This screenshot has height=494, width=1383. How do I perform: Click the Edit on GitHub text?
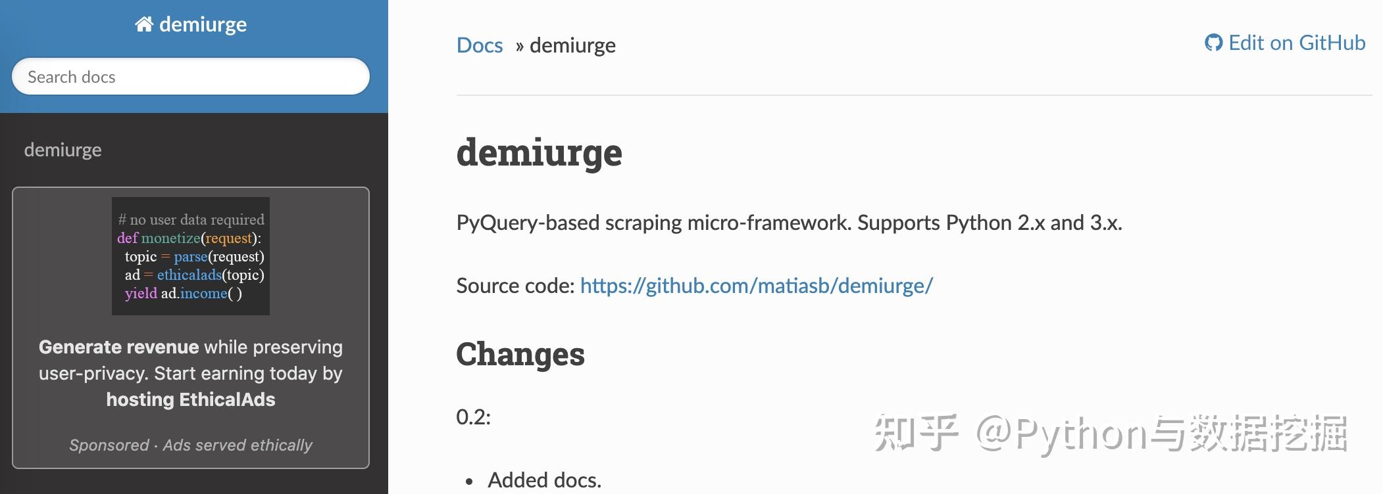(x=1297, y=43)
